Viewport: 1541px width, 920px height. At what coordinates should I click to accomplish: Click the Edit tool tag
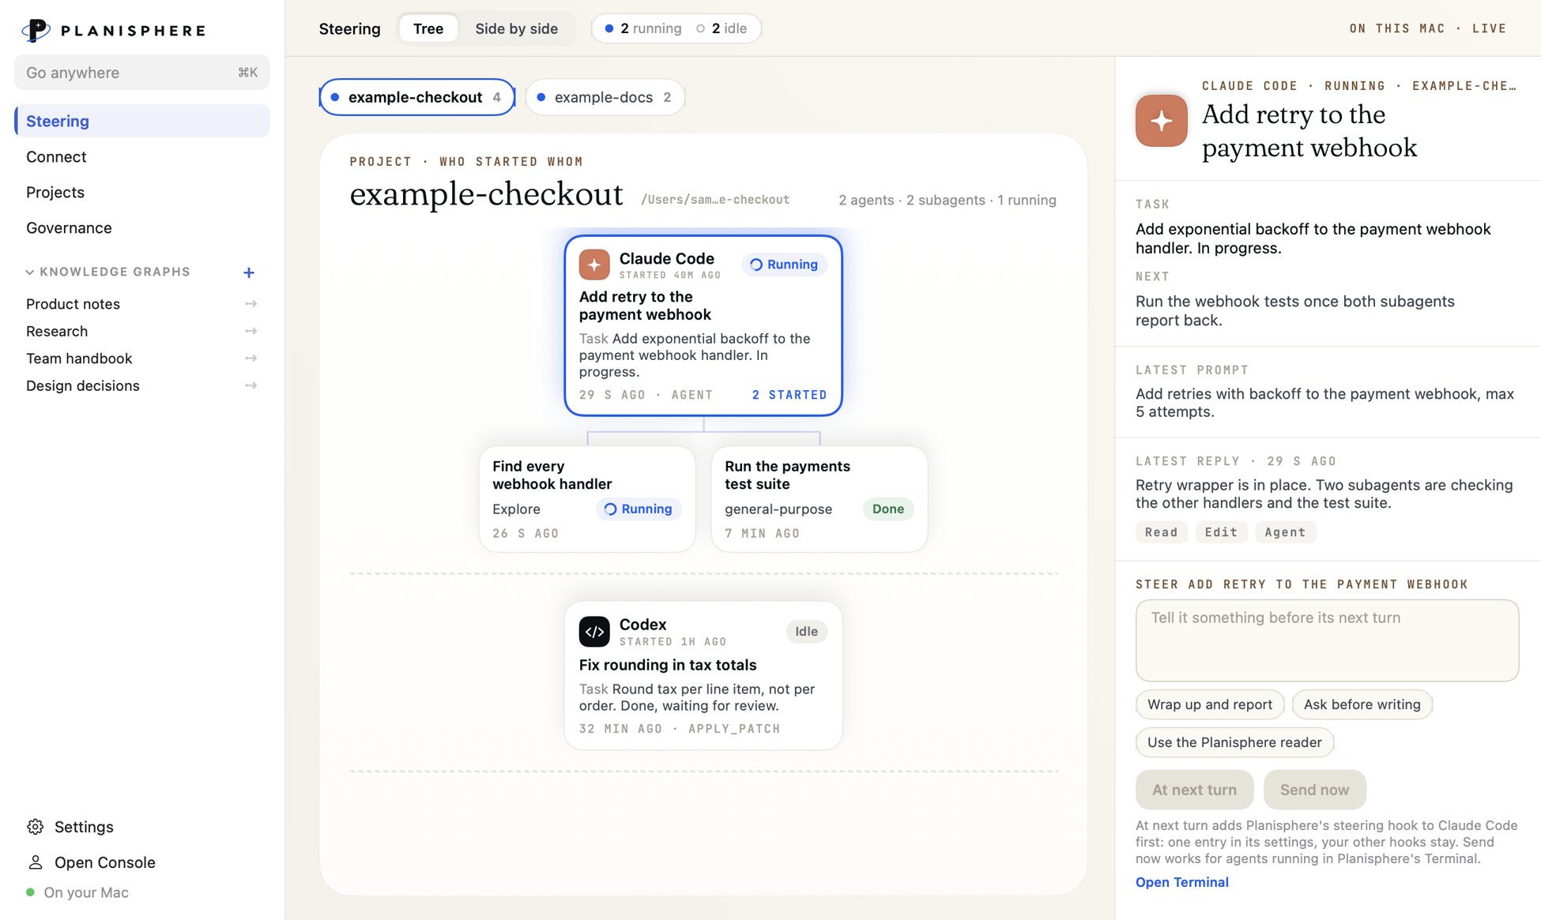pos(1221,532)
